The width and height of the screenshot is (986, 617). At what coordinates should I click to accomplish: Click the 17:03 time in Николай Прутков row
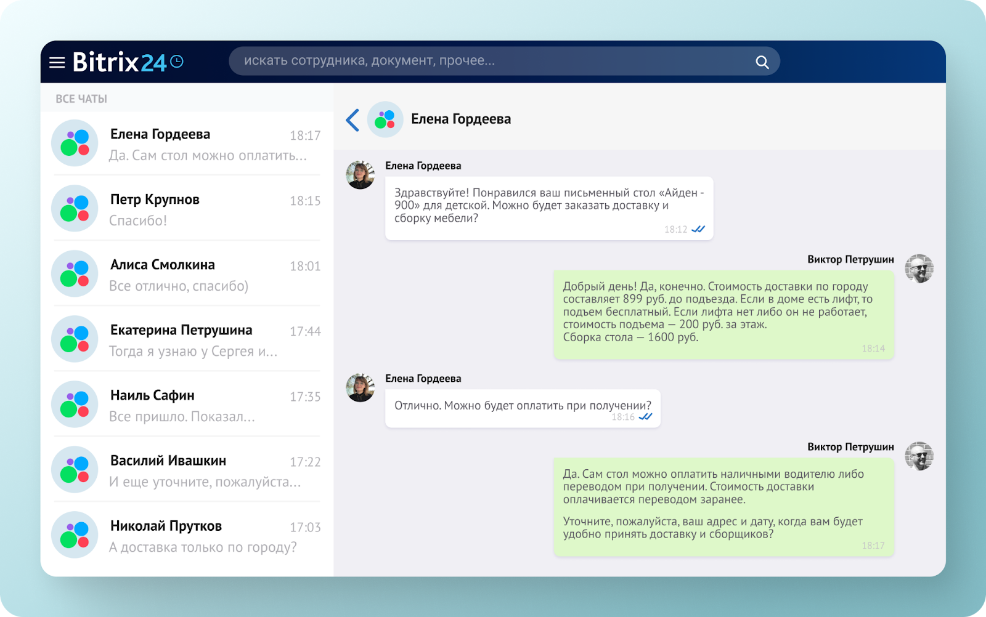(305, 527)
